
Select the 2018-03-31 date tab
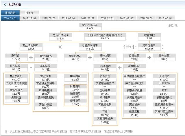[165, 18]
